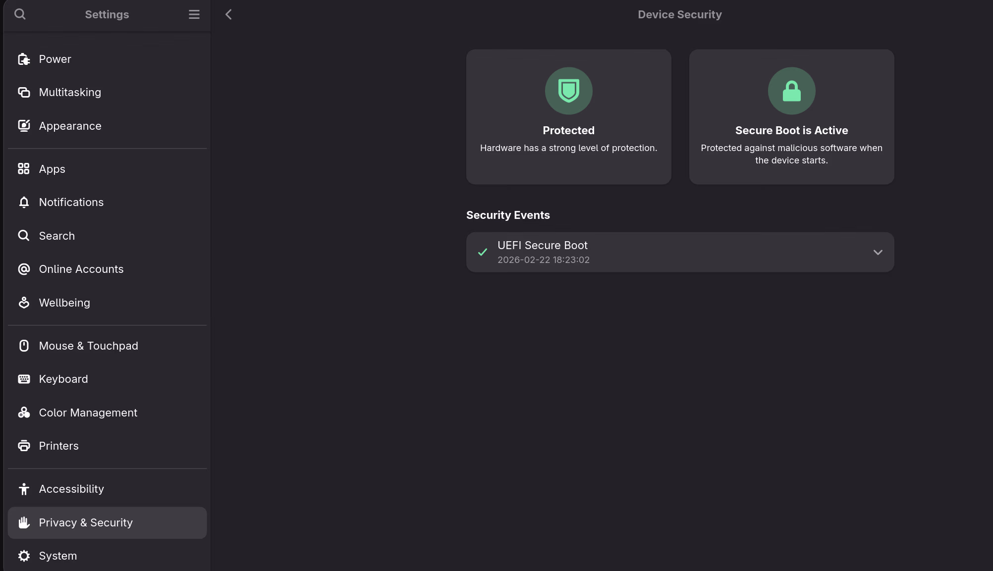
Task: Select the Power sidebar icon
Action: tap(24, 59)
